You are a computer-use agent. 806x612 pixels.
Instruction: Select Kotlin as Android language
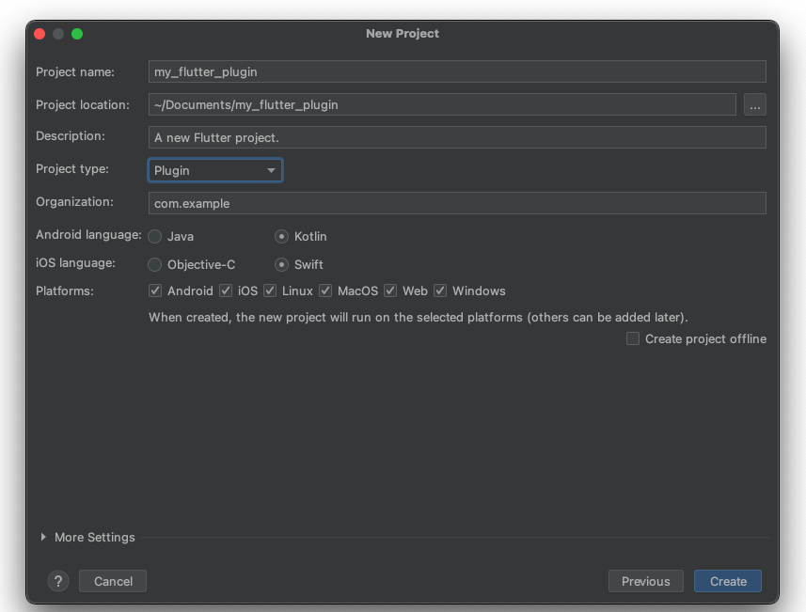(x=281, y=237)
